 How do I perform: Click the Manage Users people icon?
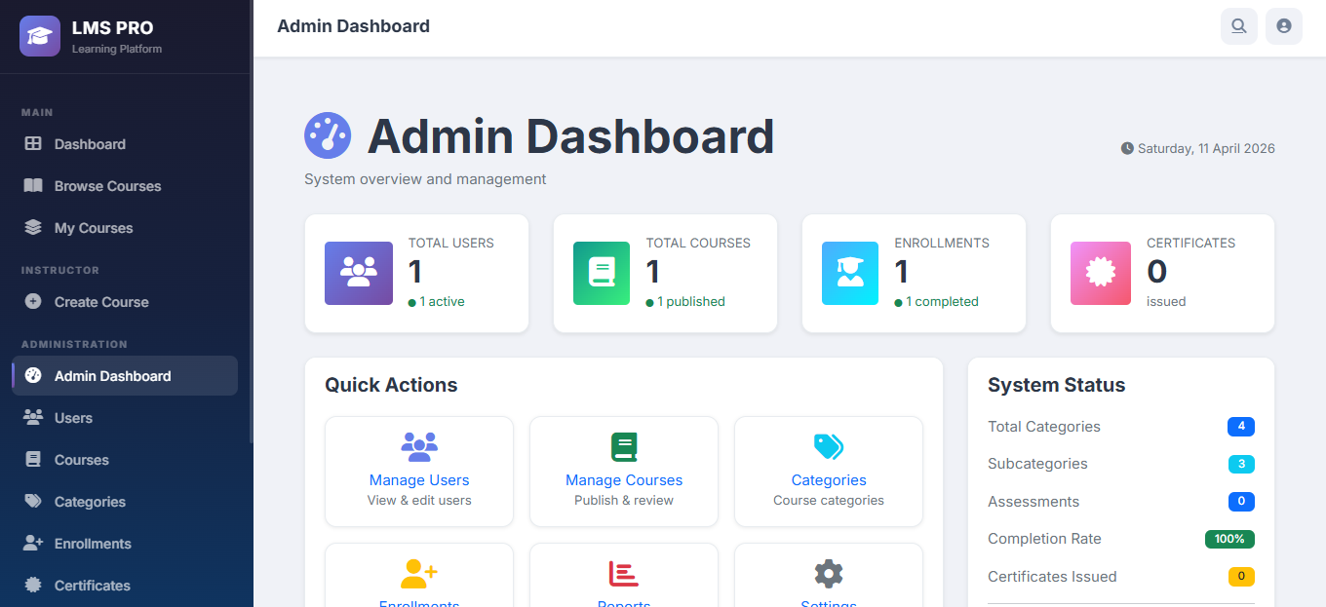(419, 447)
